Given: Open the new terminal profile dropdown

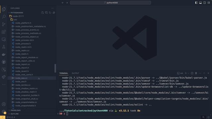Looking at the screenshot, I should pyautogui.click(x=188, y=73).
